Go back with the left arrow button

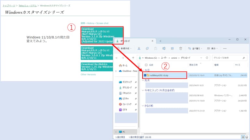click(x=117, y=58)
